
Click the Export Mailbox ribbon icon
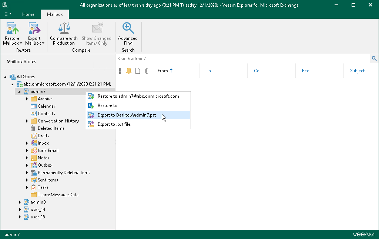[34, 28]
